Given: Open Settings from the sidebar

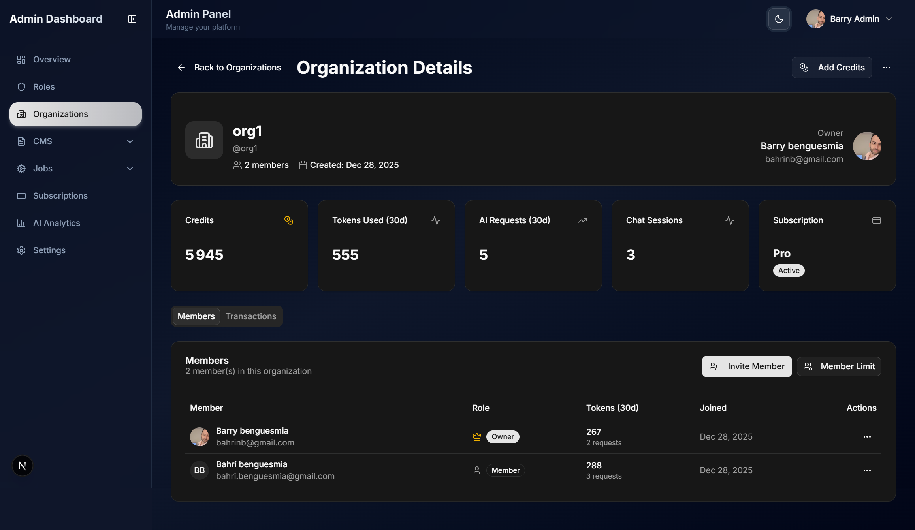Looking at the screenshot, I should pos(75,250).
